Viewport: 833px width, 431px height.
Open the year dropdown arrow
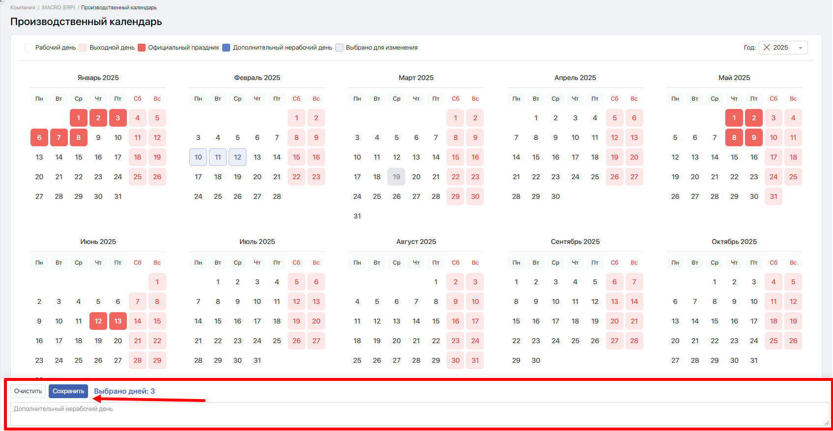tap(800, 48)
